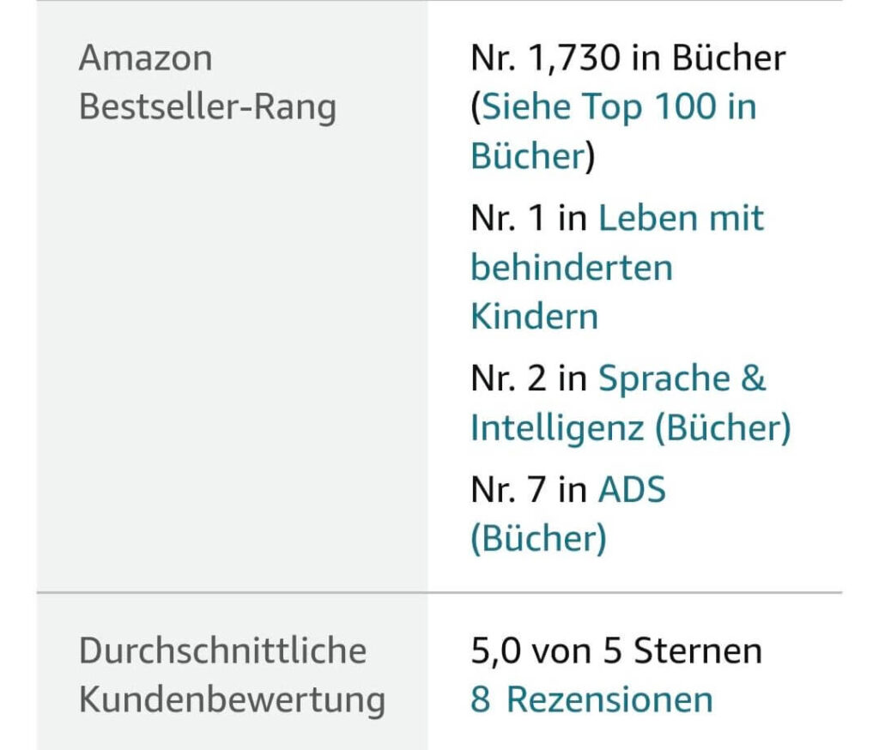The height and width of the screenshot is (750, 879).
Task: Click the word Bestseller-Rang in the left column
Action: (x=207, y=109)
